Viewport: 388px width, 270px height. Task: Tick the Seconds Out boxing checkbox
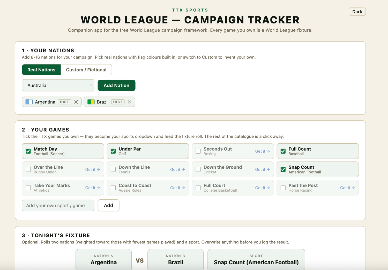coord(198,151)
